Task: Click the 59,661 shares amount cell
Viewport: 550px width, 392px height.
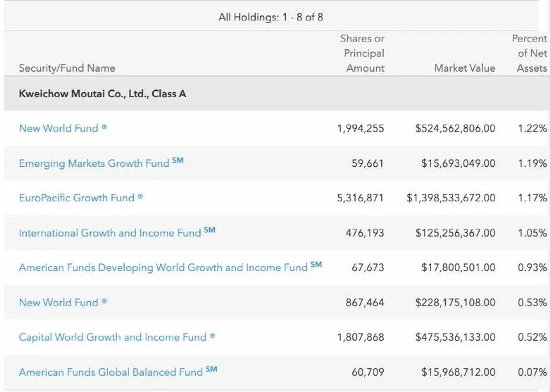Action: (368, 164)
